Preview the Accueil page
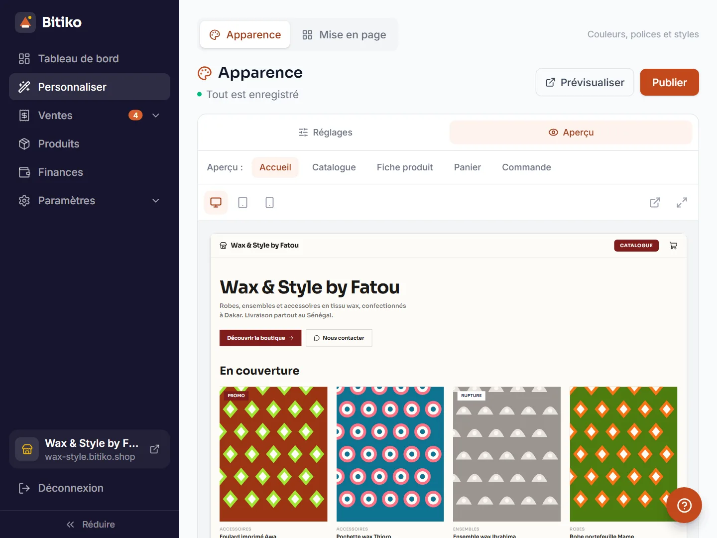717x538 pixels. 275,167
